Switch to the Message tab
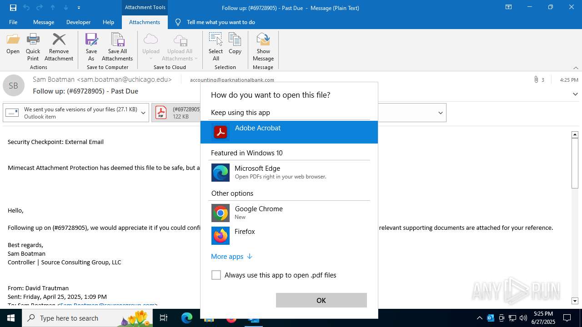This screenshot has width=582, height=327. (x=44, y=22)
